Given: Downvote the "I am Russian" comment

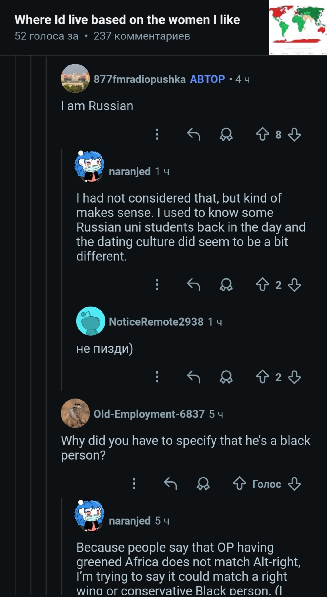Looking at the screenshot, I should click(294, 134).
